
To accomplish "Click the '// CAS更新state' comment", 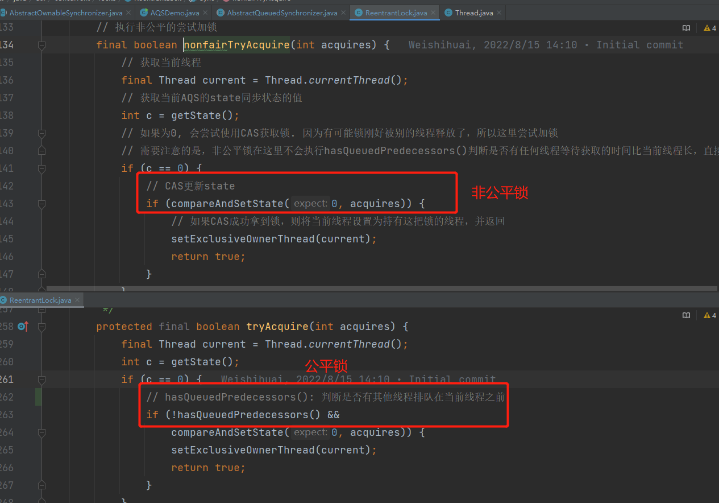I will (x=190, y=186).
